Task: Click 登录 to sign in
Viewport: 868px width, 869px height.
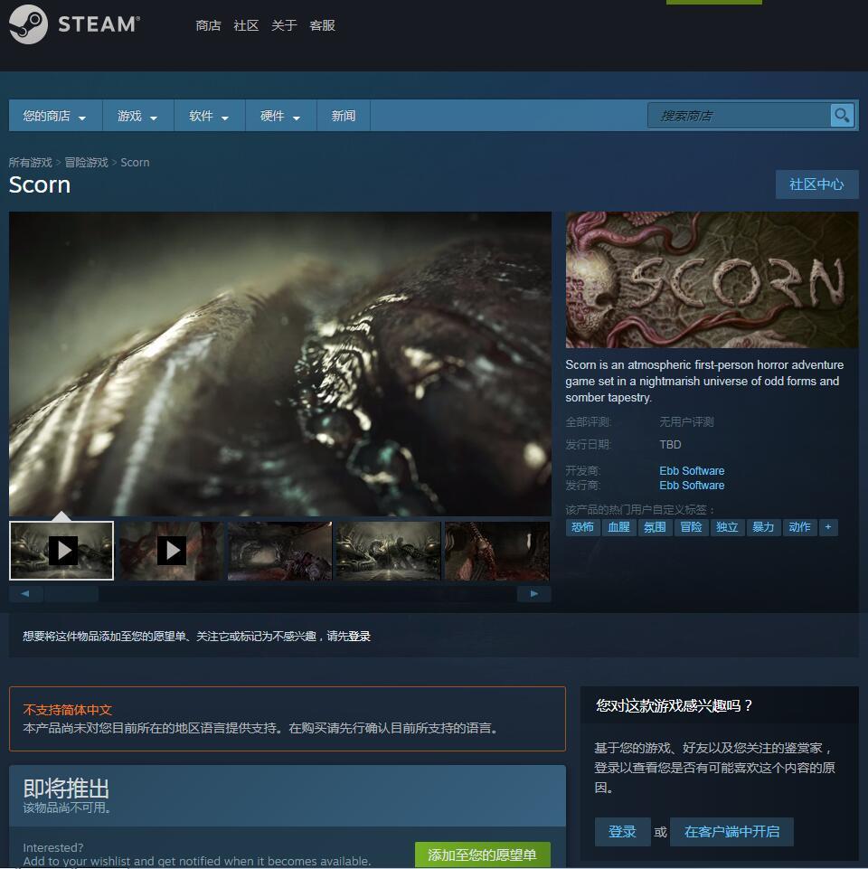Action: click(622, 831)
